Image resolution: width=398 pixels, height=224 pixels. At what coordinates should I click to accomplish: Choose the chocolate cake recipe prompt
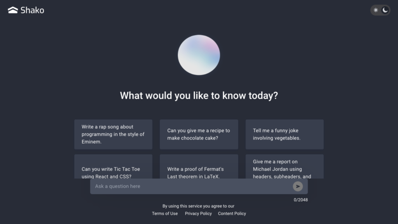click(x=199, y=134)
